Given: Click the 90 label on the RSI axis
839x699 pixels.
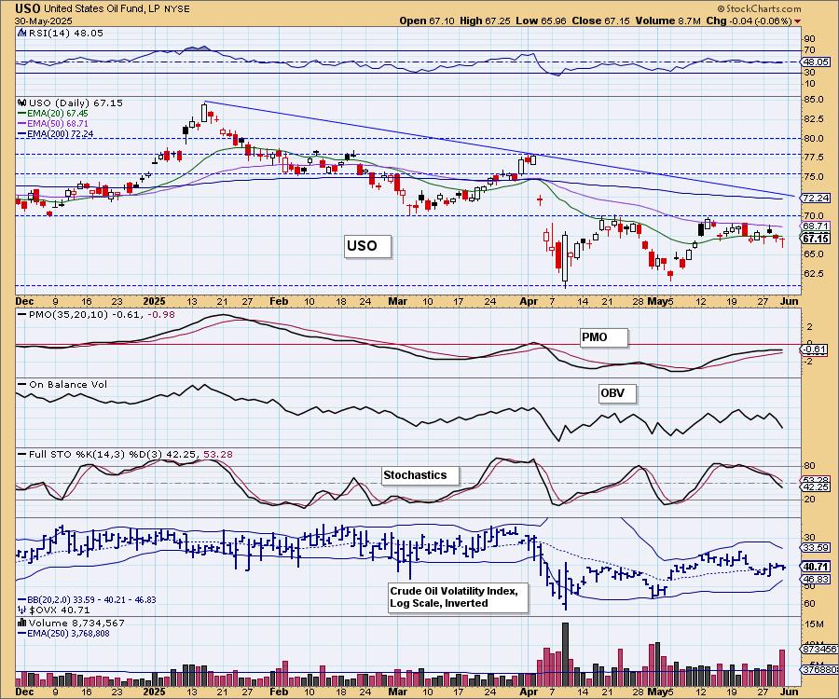Looking at the screenshot, I should (x=809, y=39).
